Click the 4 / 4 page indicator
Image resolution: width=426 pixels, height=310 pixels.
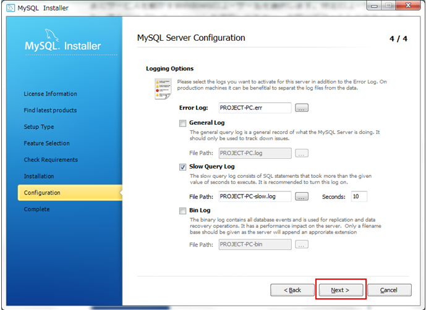click(398, 38)
